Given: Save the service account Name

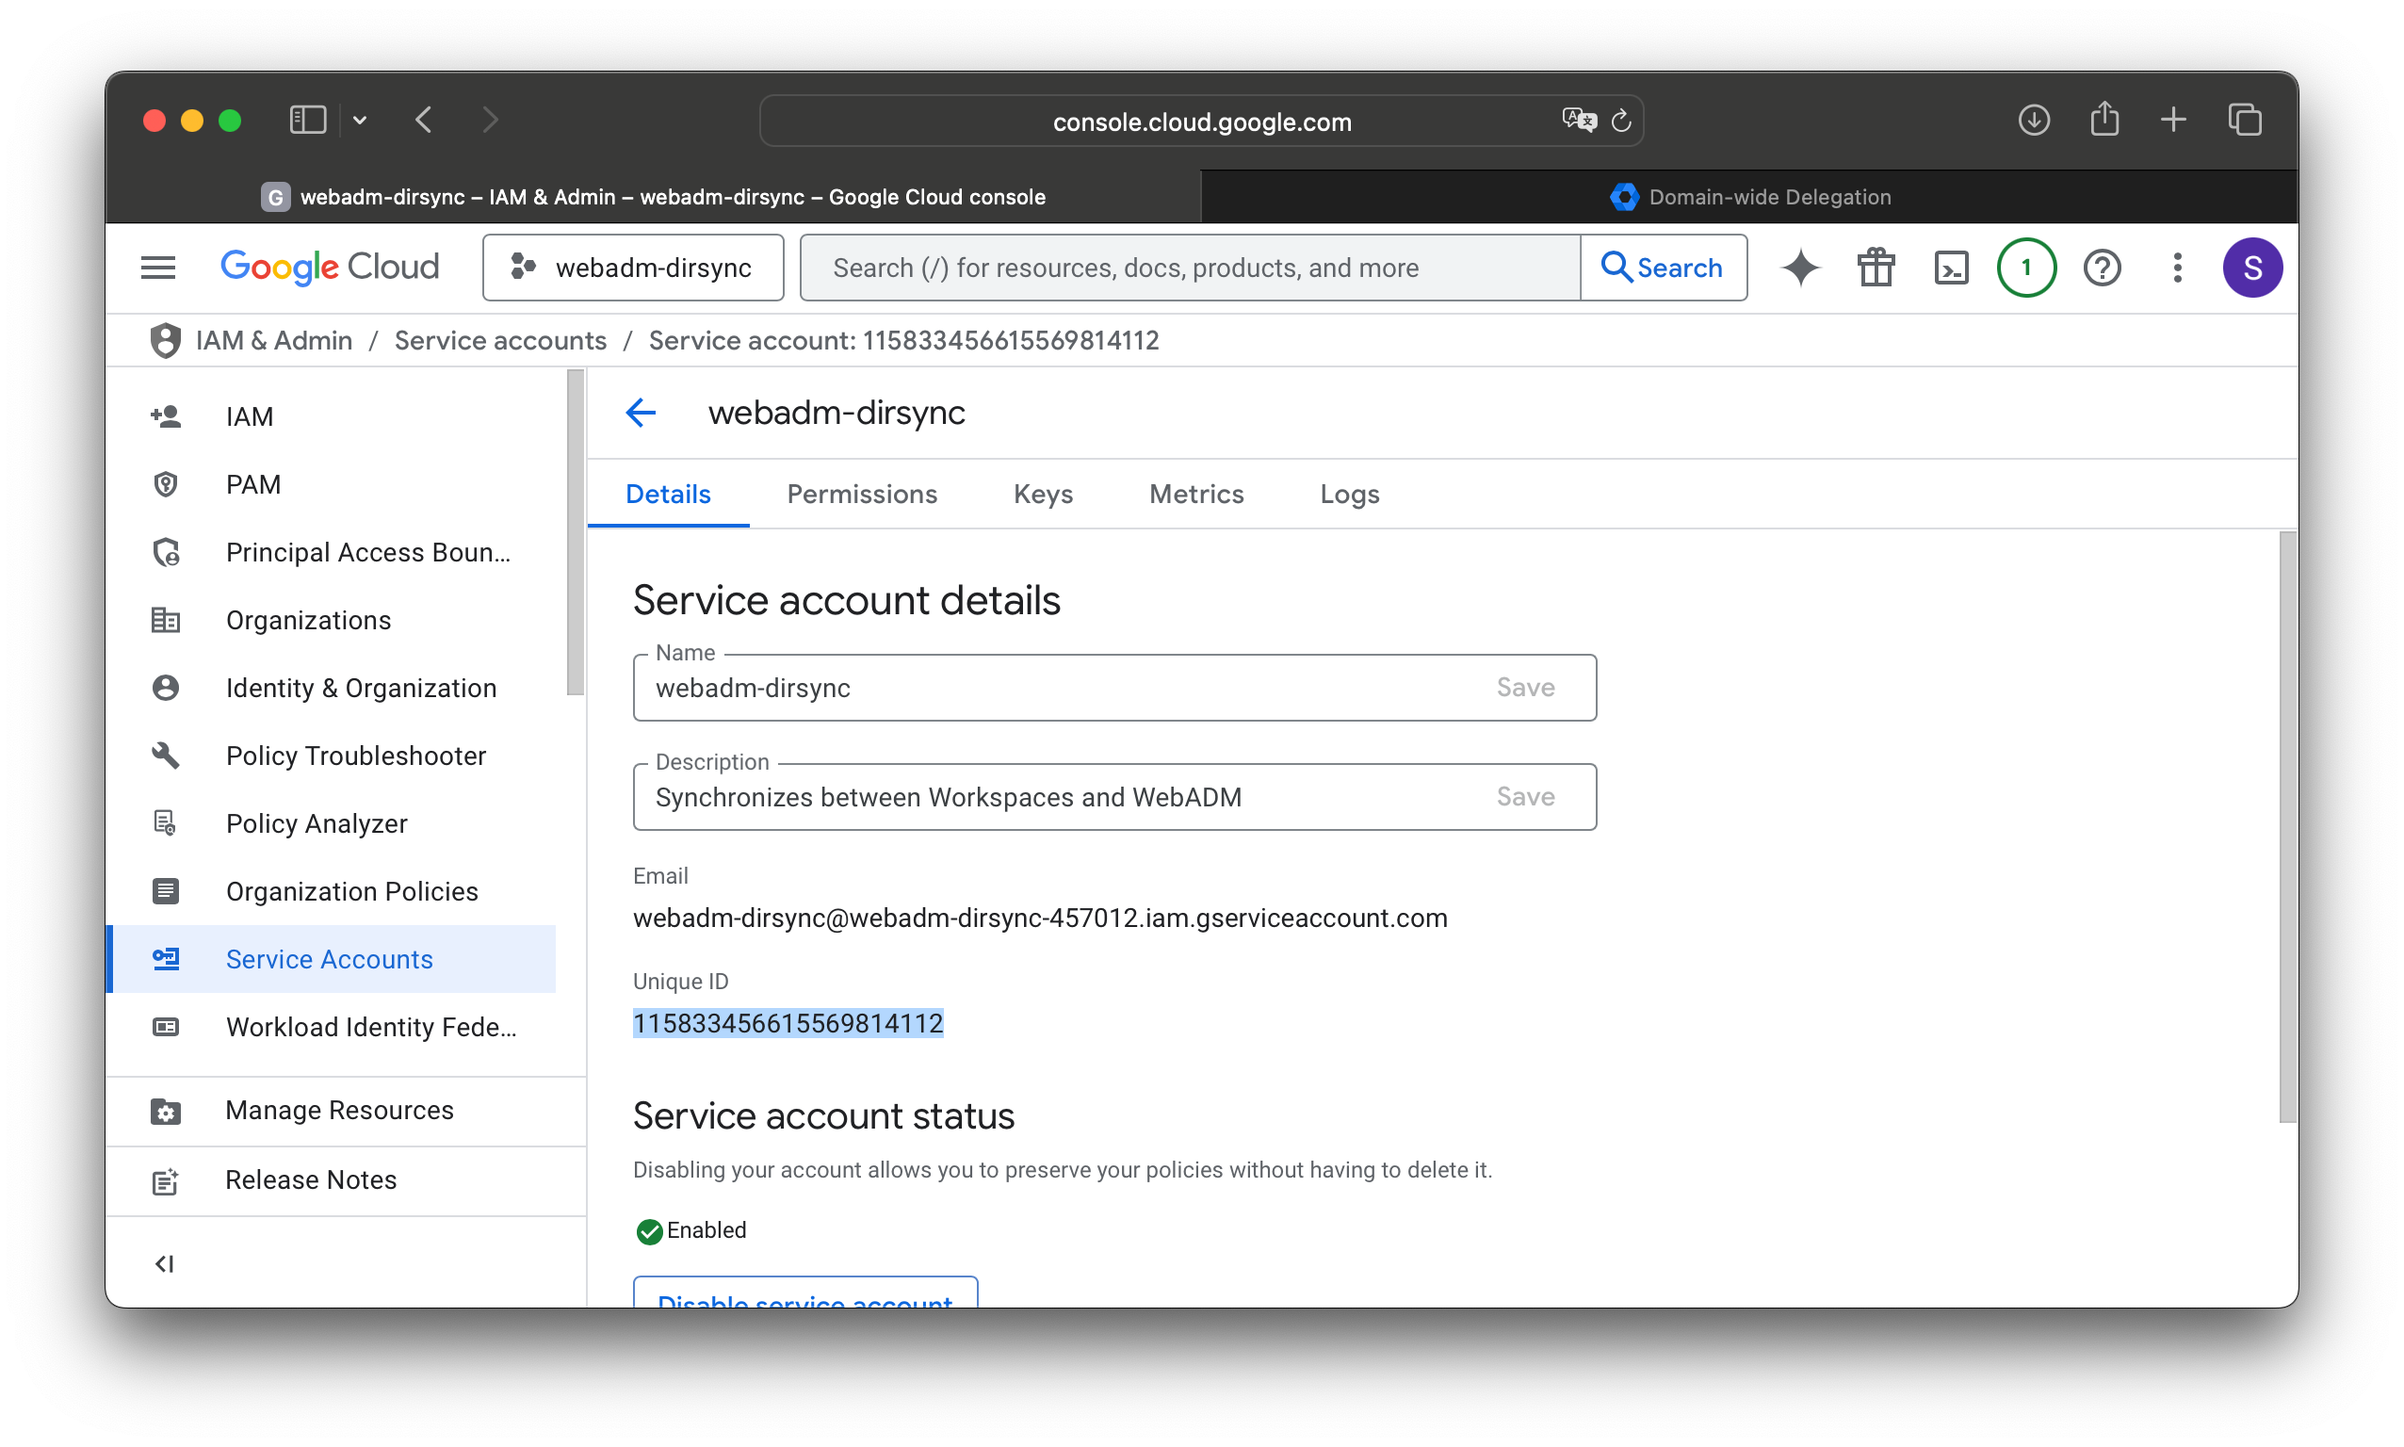Looking at the screenshot, I should [1525, 688].
